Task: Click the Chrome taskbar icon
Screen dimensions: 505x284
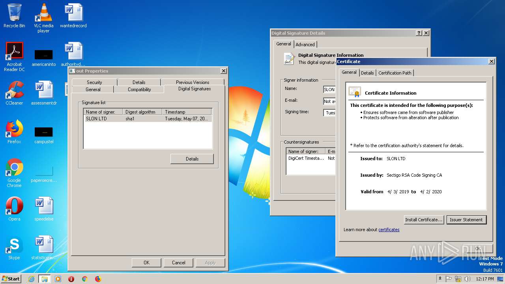Action: coord(84,279)
